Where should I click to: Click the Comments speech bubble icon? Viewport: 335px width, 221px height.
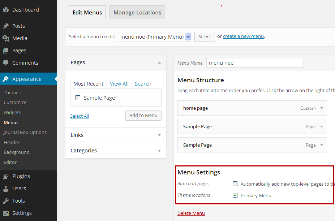(6, 63)
